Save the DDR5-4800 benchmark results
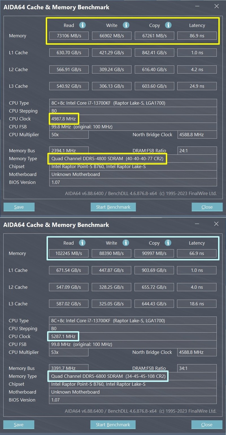This screenshot has height=435, width=226. (x=19, y=207)
